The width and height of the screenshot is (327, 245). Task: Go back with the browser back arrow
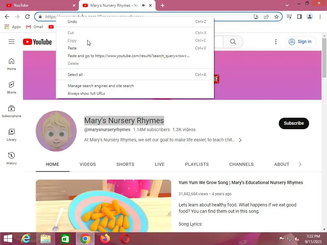(7, 17)
